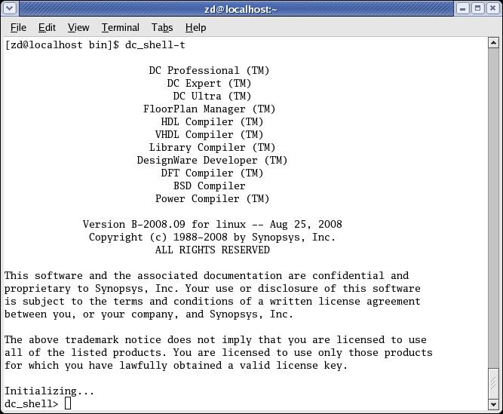The width and height of the screenshot is (503, 414).
Task: Click the scrollbar up arrow
Action: (493, 43)
